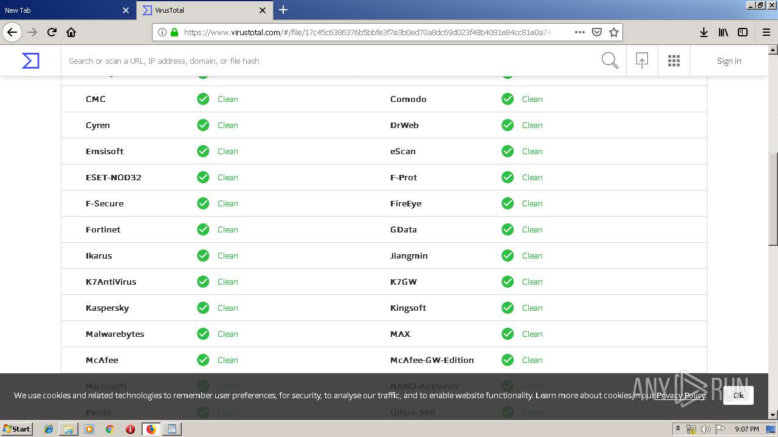Screen dimensions: 778x437
Task: Click the page vertical scrollbar thumb
Action: point(773,198)
